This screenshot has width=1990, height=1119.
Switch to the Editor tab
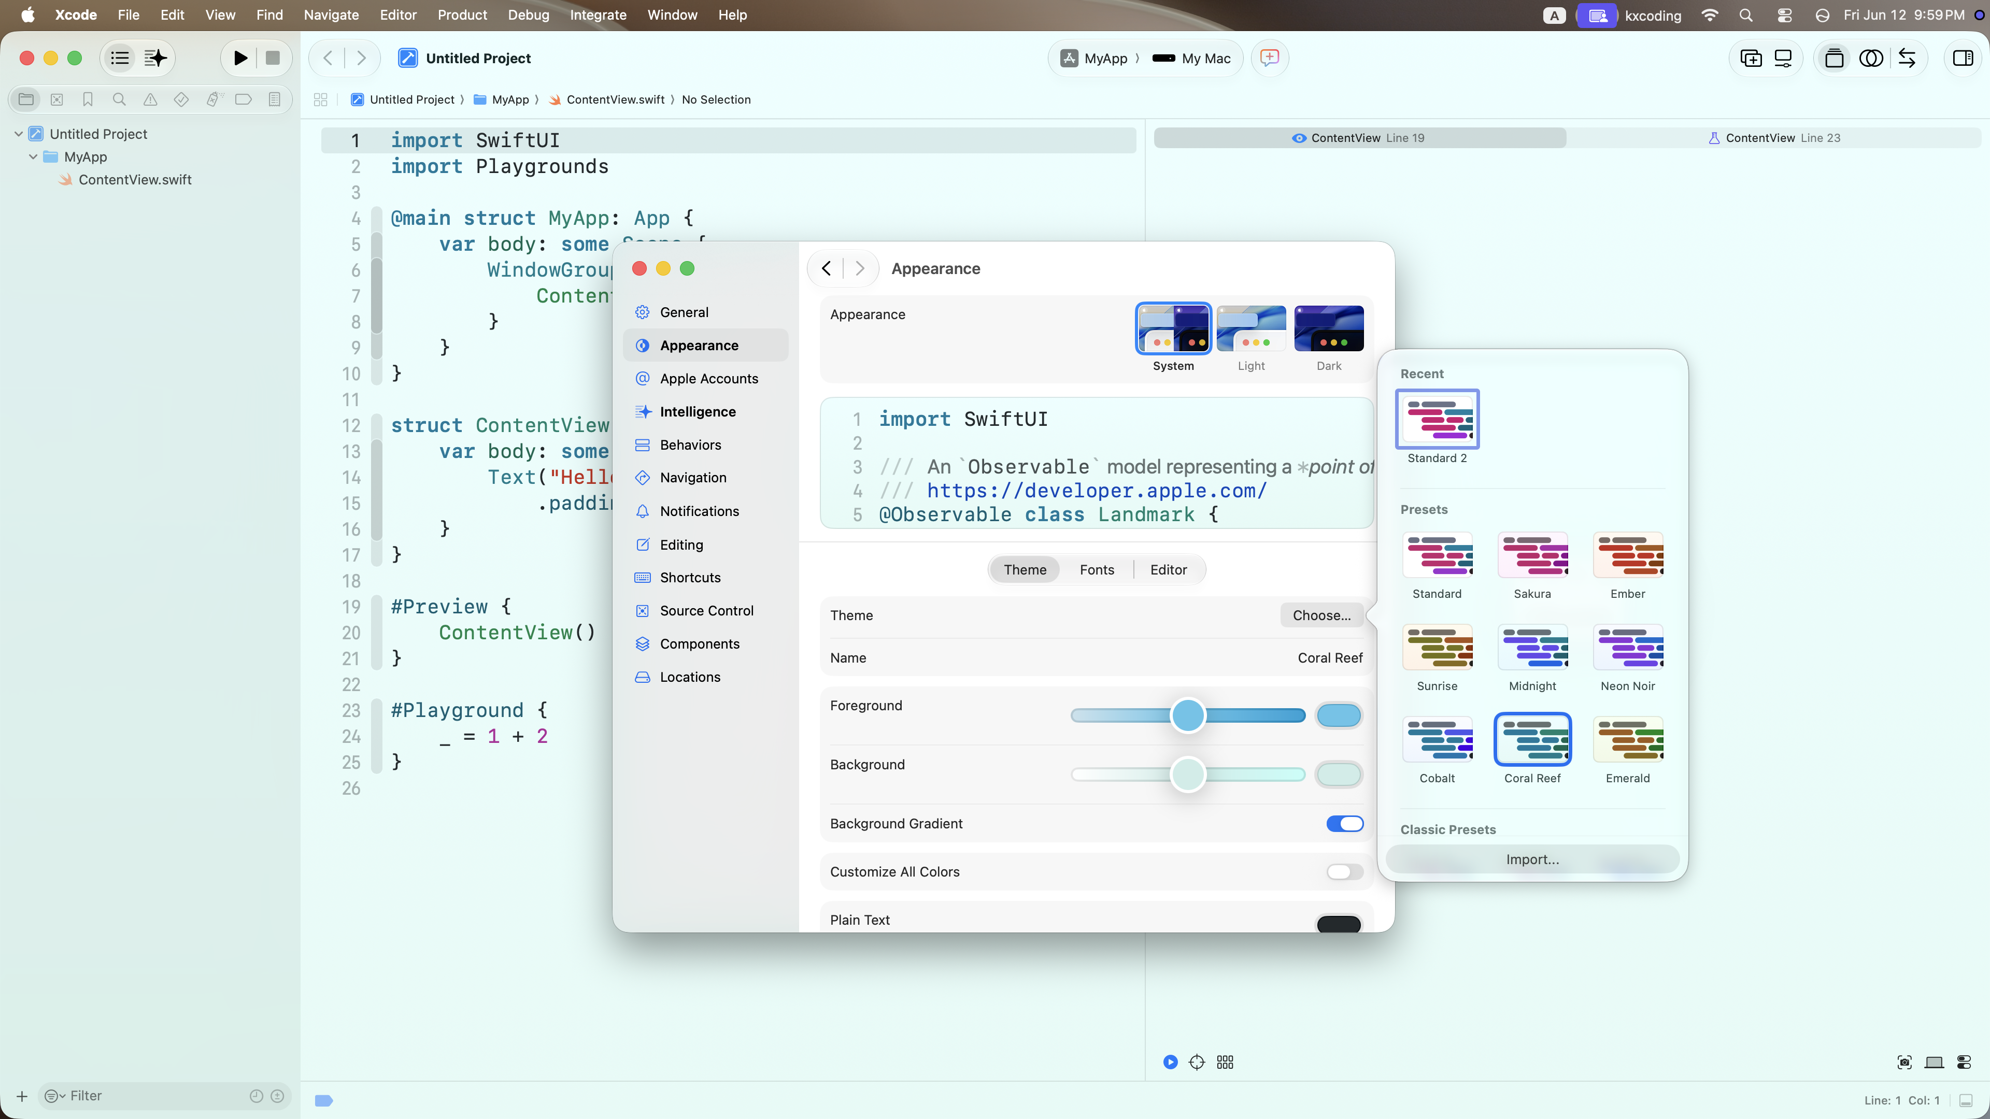(1168, 570)
